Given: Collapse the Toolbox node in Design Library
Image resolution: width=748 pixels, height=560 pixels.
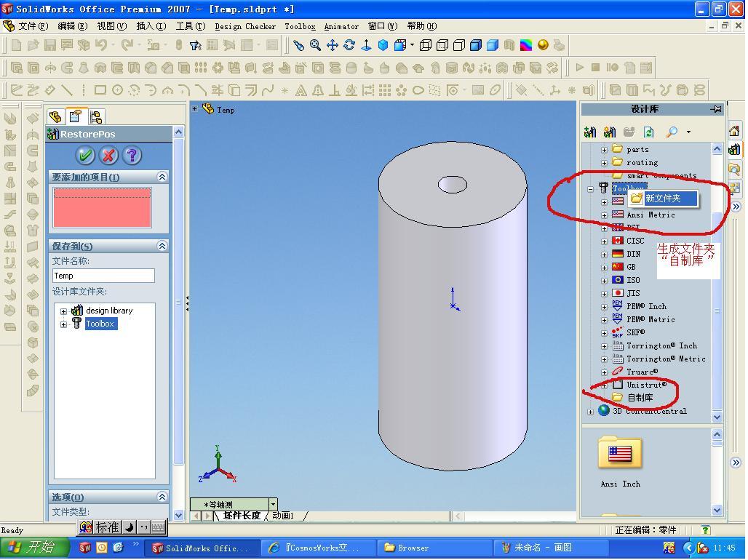Looking at the screenshot, I should click(x=591, y=189).
